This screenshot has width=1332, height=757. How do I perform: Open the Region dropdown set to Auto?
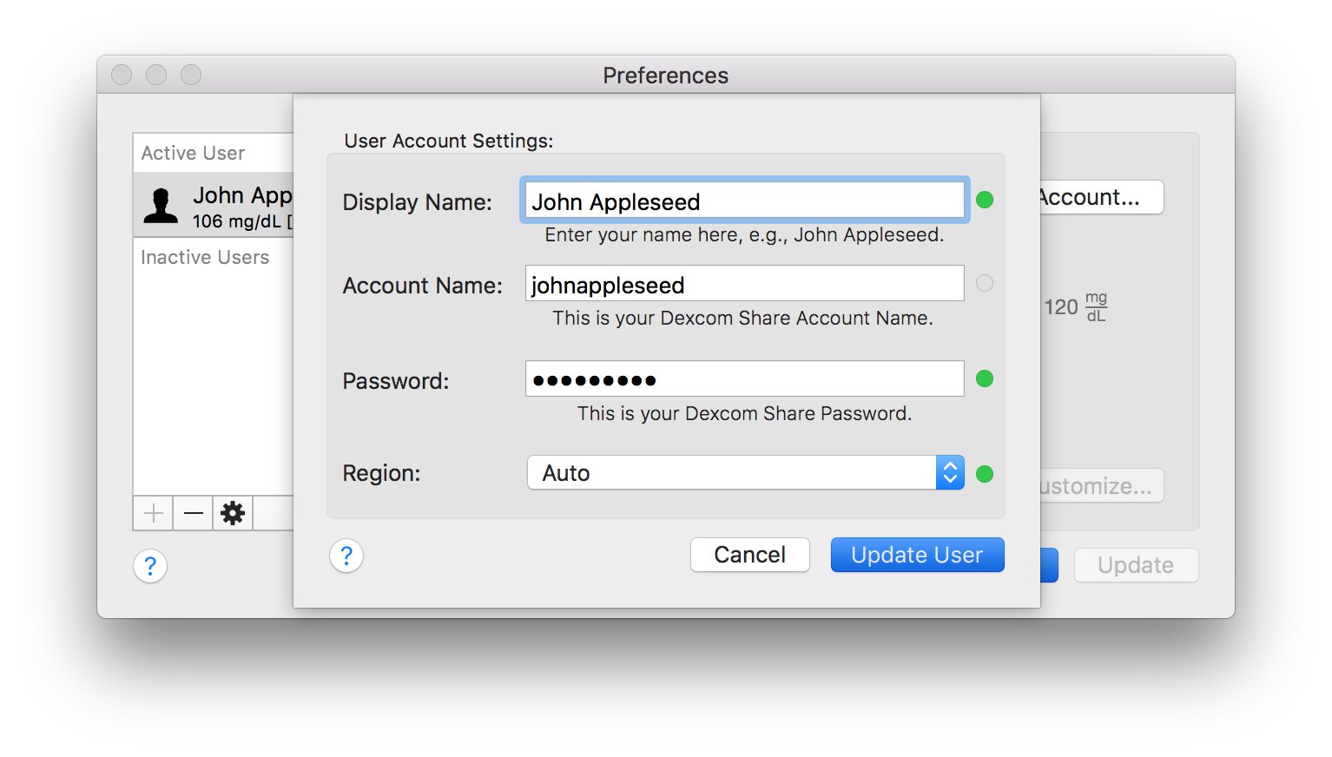pos(732,473)
